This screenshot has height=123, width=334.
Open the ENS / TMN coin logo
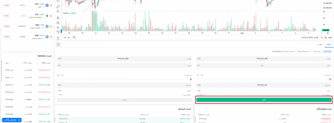(x=47, y=26)
